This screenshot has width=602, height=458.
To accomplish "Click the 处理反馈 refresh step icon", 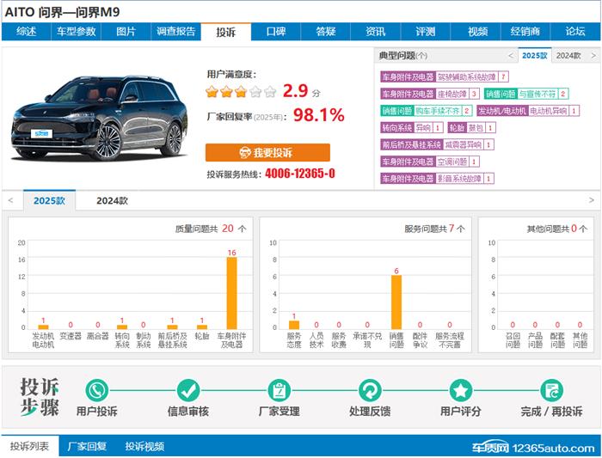I will click(x=370, y=390).
